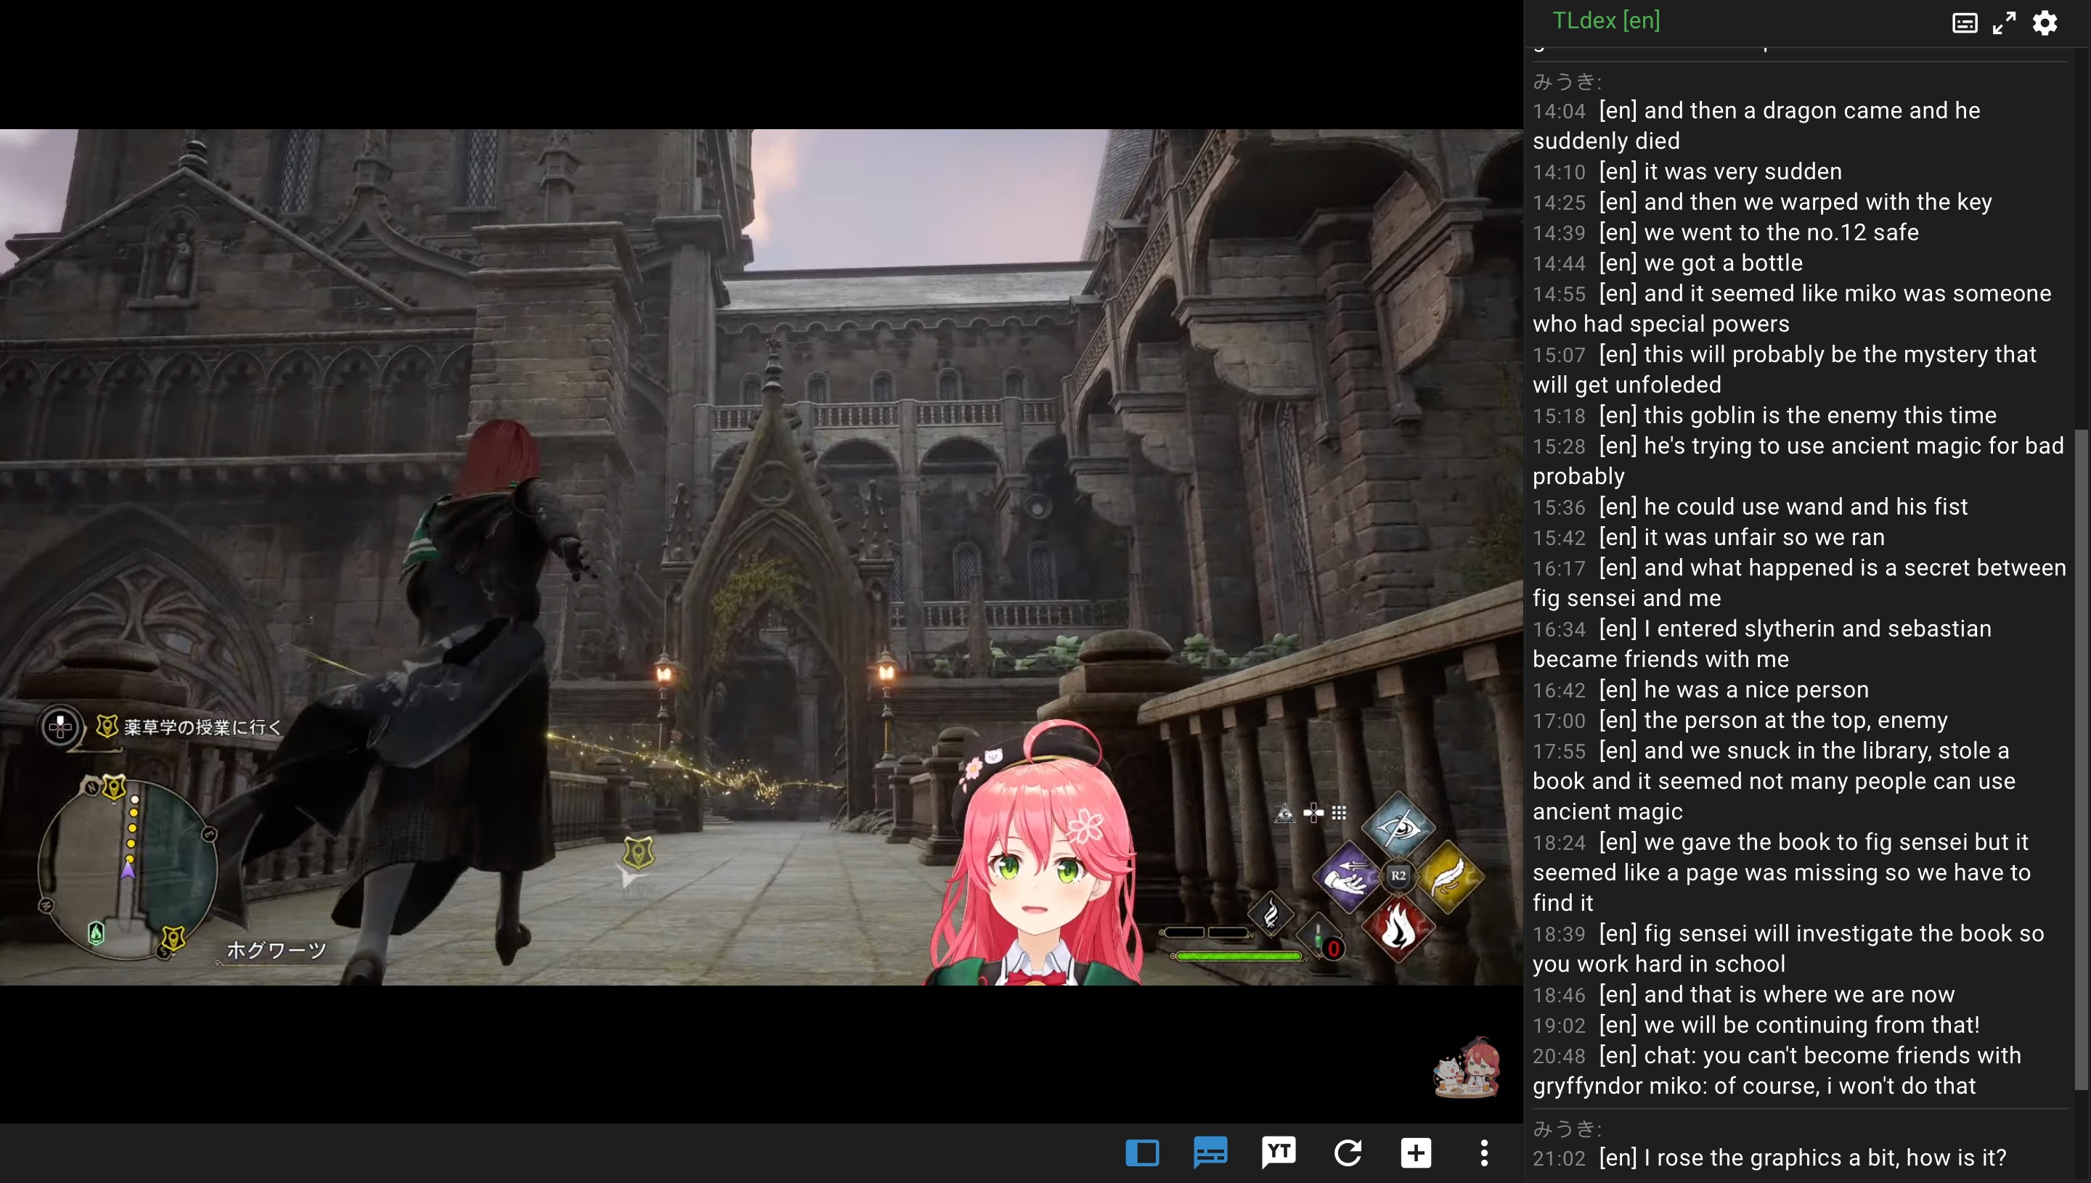Click the subtitle overlay icon in the TLdex header
The width and height of the screenshot is (2091, 1183).
(x=1964, y=22)
